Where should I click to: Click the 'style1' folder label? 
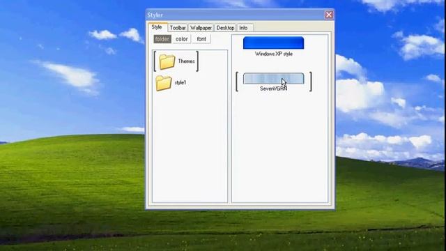pyautogui.click(x=180, y=83)
